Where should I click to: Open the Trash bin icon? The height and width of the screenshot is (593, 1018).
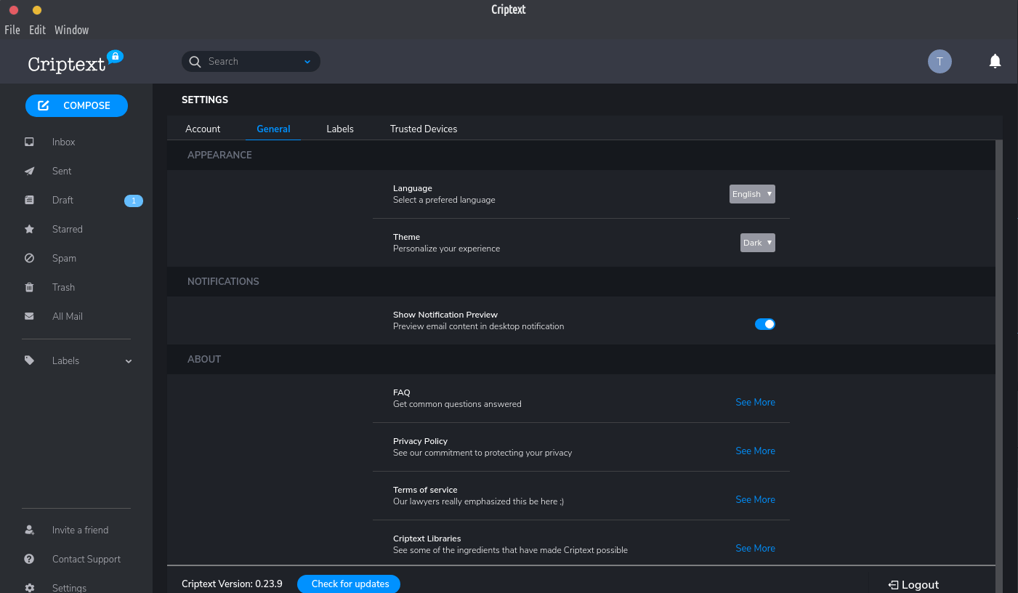(29, 288)
